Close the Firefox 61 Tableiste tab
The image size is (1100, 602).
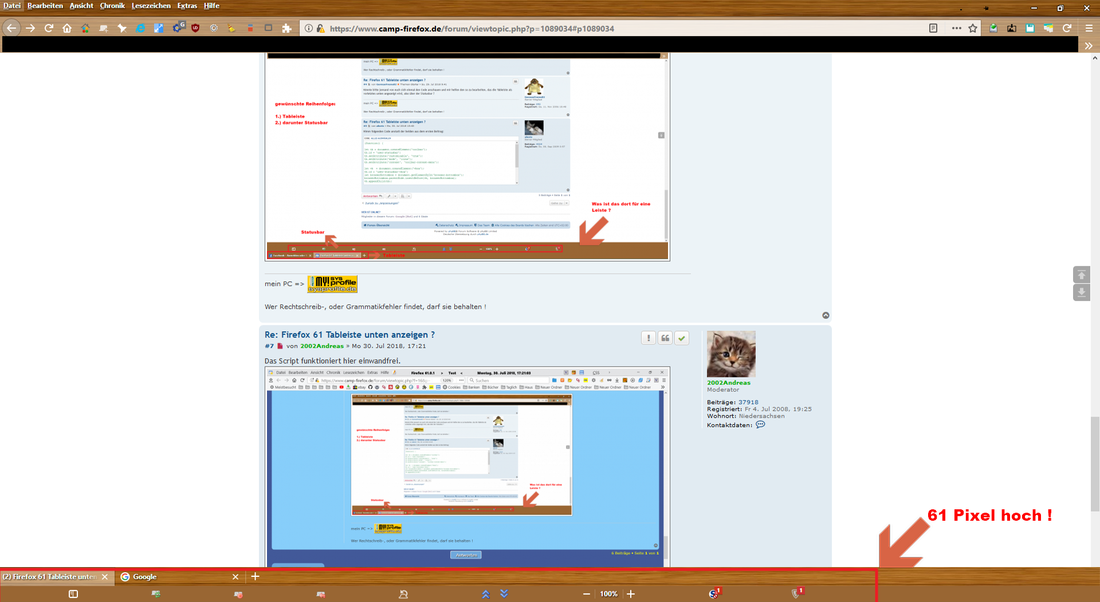(x=105, y=577)
